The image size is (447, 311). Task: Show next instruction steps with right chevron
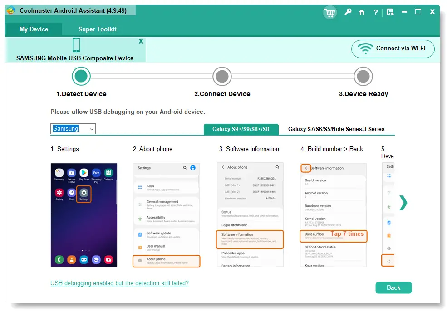pos(403,203)
